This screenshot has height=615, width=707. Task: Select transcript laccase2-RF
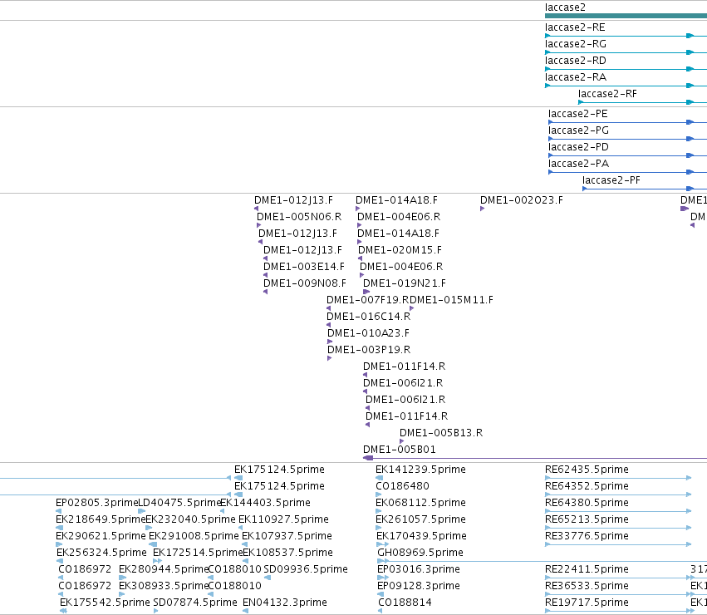coord(607,94)
